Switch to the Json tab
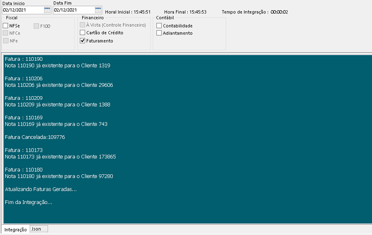The image size is (372, 235). (x=39, y=229)
